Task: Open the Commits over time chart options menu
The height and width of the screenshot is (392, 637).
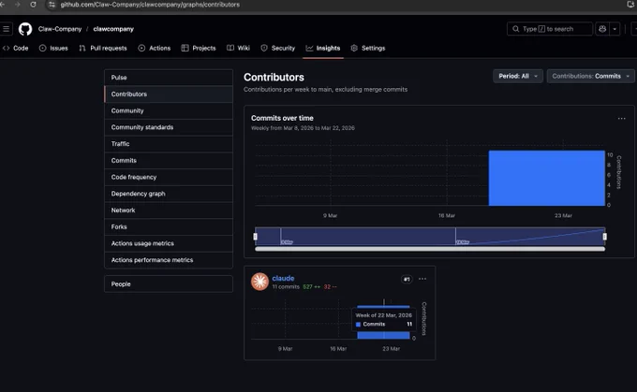Action: pos(622,119)
